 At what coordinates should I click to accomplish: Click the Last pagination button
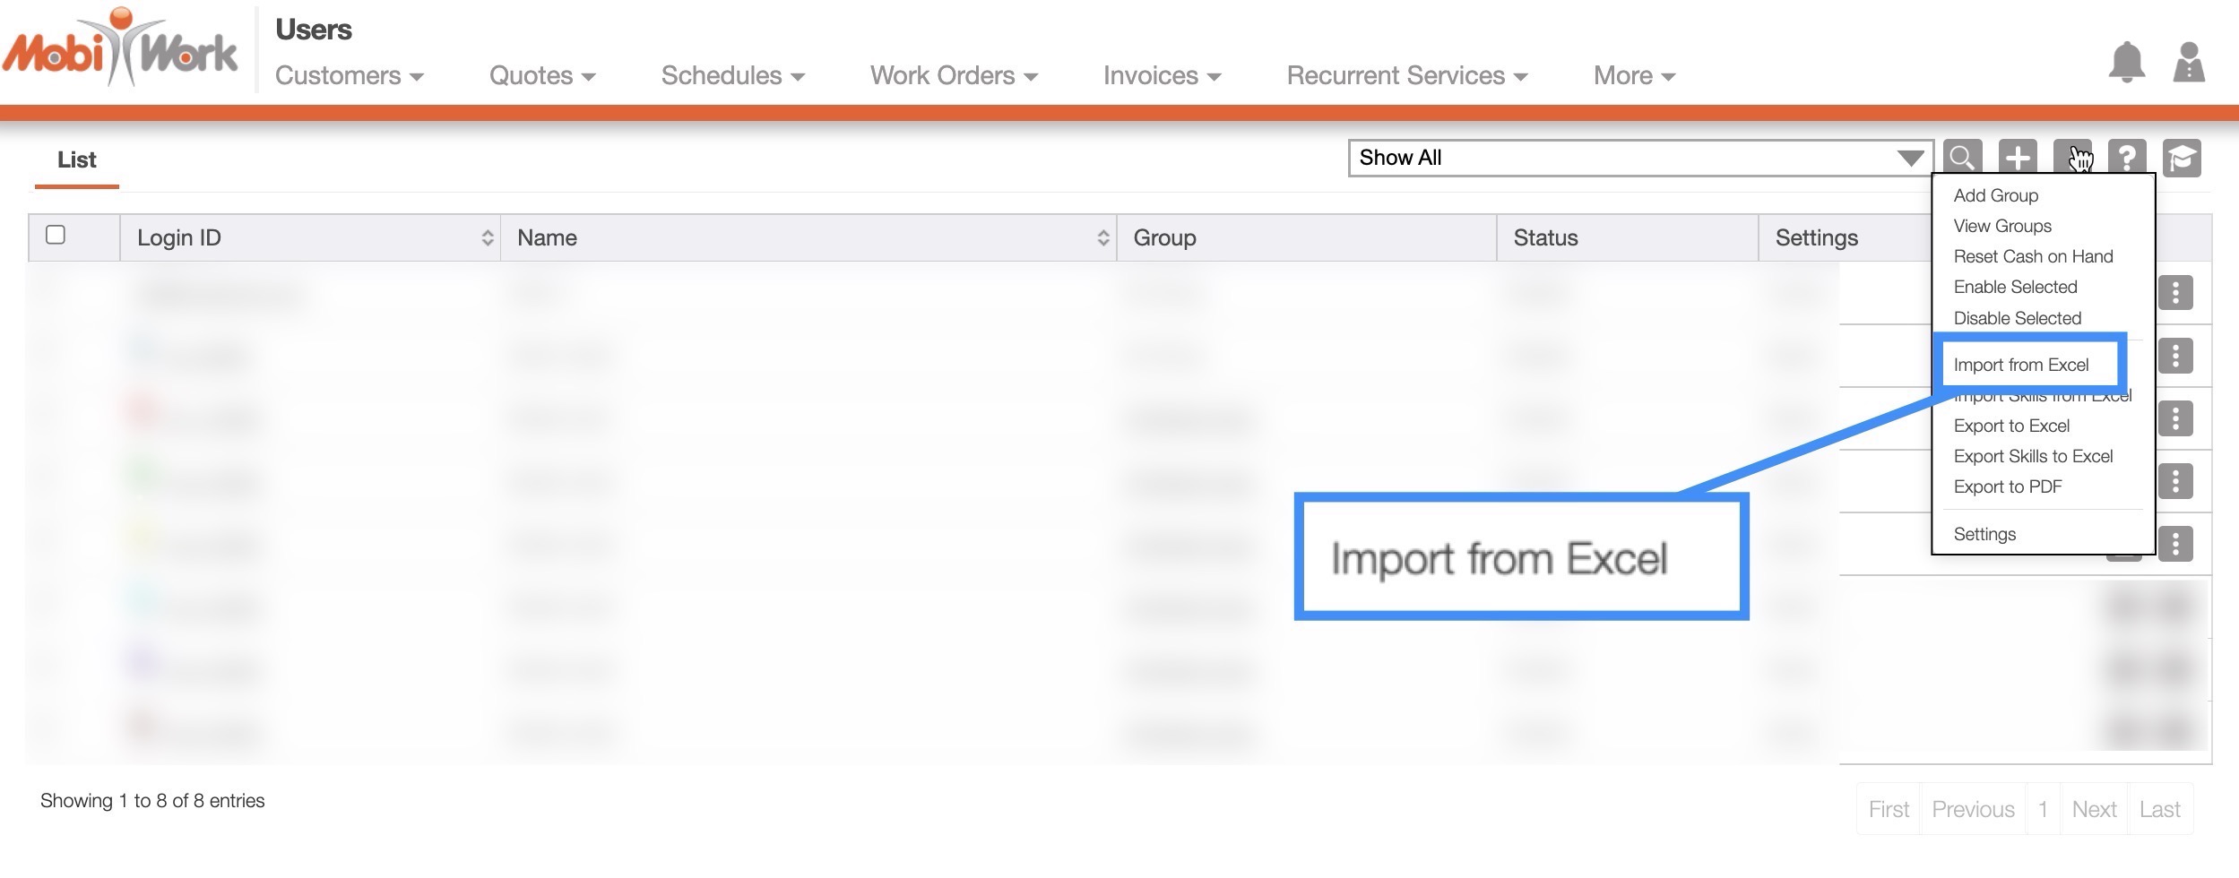coord(2159,809)
